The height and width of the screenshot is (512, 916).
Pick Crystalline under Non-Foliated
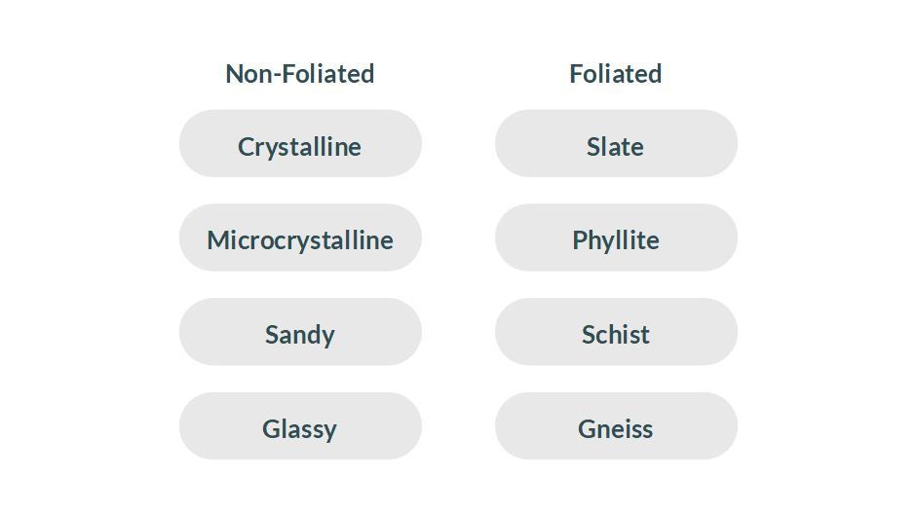click(x=300, y=144)
